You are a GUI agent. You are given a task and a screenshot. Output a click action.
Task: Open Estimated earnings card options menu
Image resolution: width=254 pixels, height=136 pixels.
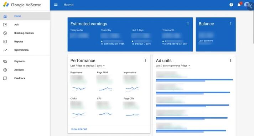pos(188,24)
